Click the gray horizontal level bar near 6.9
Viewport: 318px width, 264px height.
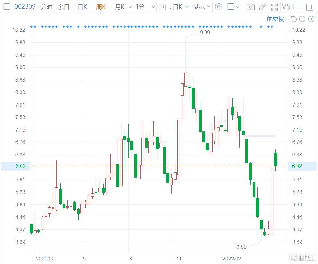(x=259, y=136)
